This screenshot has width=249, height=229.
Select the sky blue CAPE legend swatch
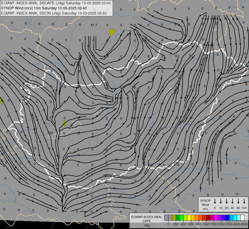[x=231, y=218]
